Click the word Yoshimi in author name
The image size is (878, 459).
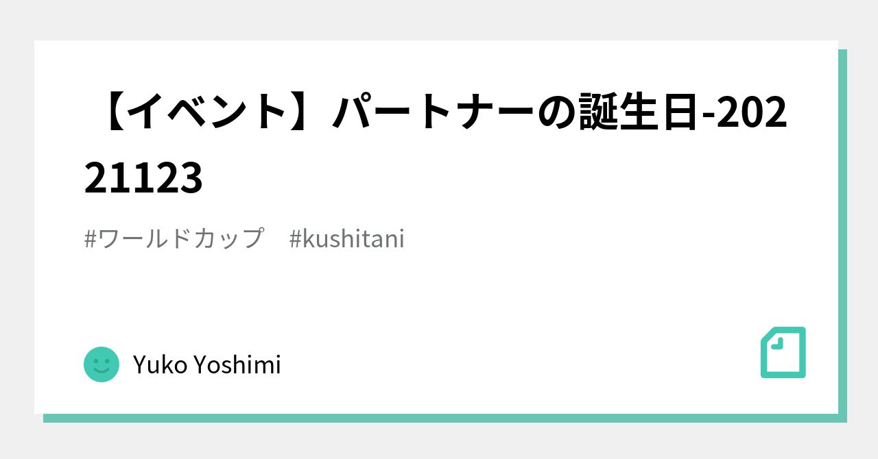[237, 365]
